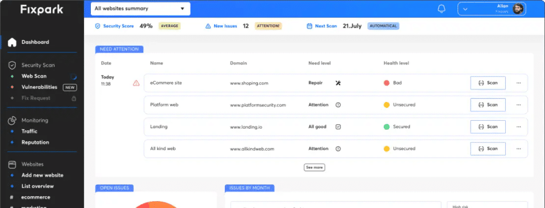This screenshot has width=545, height=208.
Task: Open Dashboard in the sidebar
Action: pyautogui.click(x=35, y=42)
